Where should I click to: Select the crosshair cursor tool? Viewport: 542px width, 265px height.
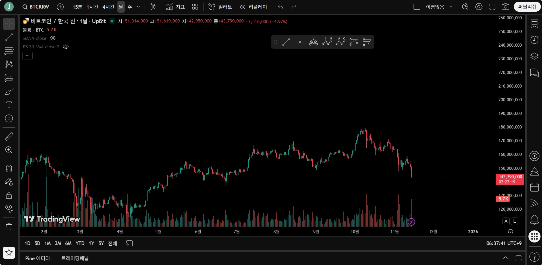point(9,24)
